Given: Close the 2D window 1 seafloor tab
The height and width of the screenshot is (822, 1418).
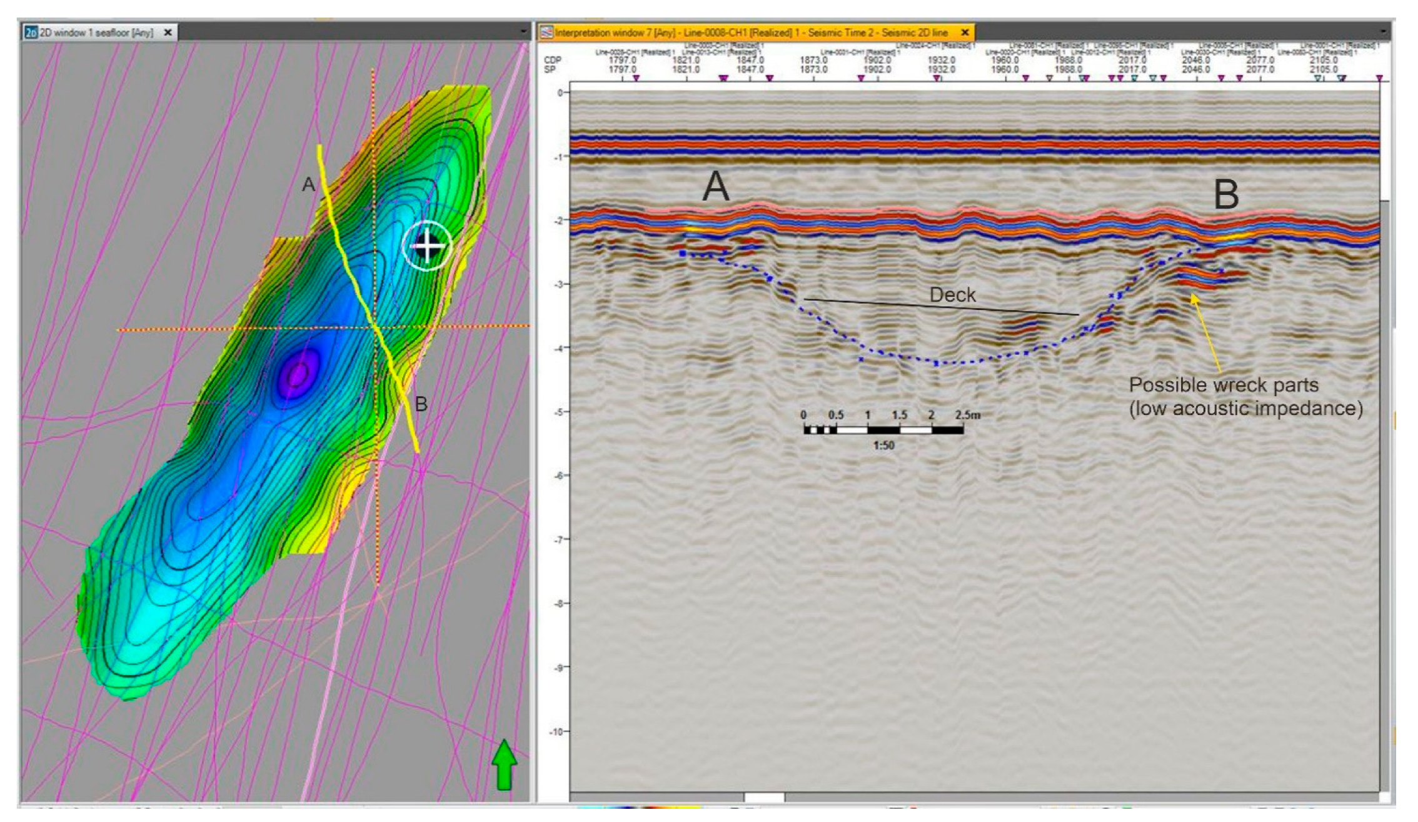Looking at the screenshot, I should point(168,33).
